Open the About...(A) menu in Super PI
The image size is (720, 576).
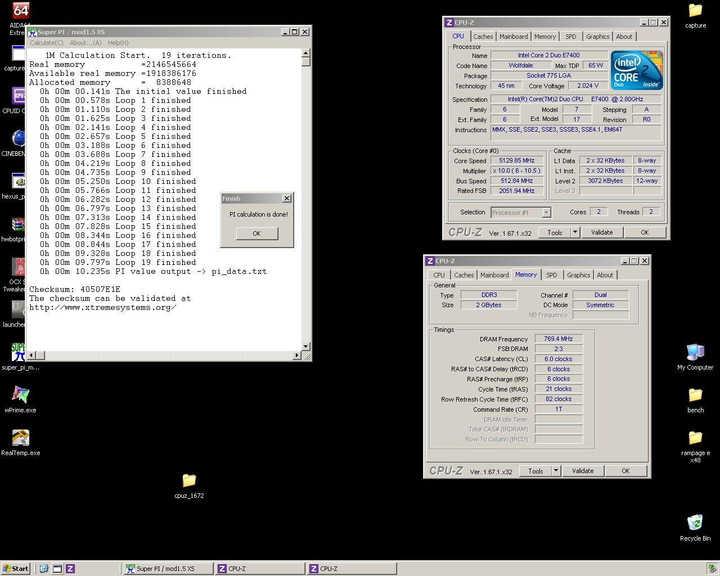[x=85, y=43]
